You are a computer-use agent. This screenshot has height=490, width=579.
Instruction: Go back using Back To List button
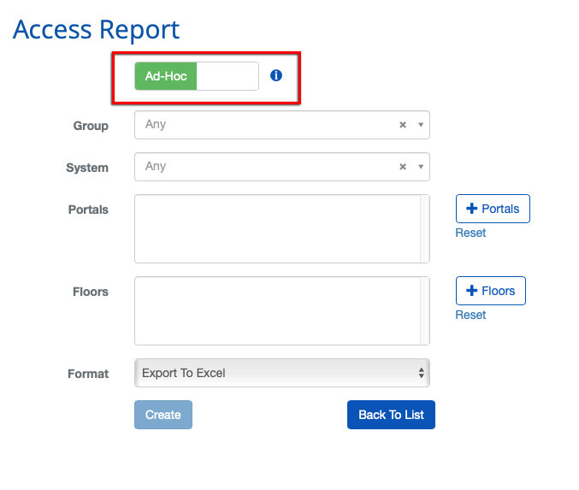(391, 415)
